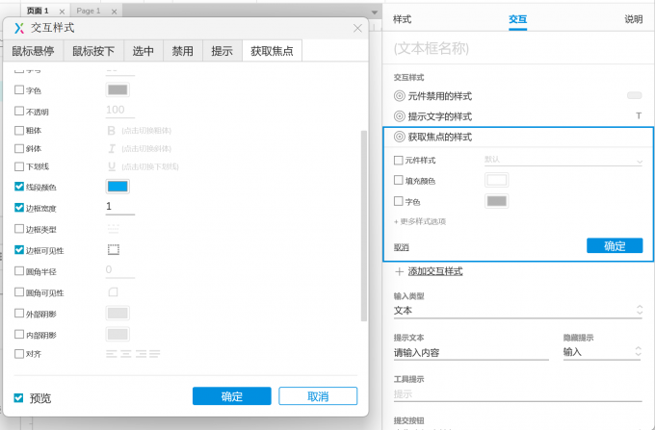
Task: Enable 圆角半径 checkbox
Action: (19, 271)
